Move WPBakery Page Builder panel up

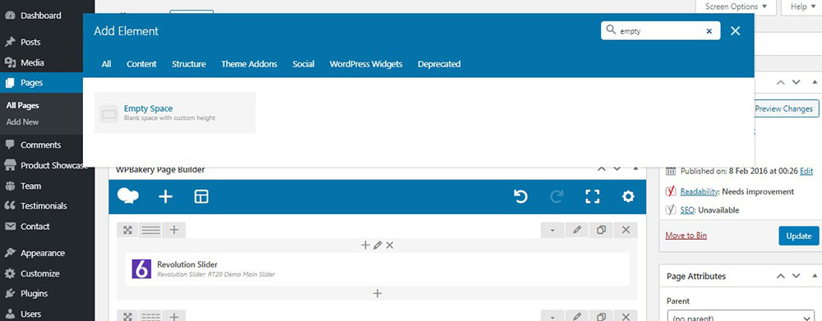(602, 168)
